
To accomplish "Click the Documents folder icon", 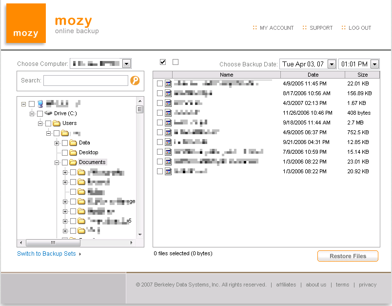I will pyautogui.click(x=73, y=162).
